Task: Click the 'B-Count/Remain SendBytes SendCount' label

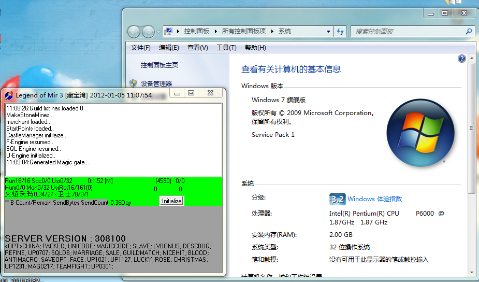Action: point(59,203)
